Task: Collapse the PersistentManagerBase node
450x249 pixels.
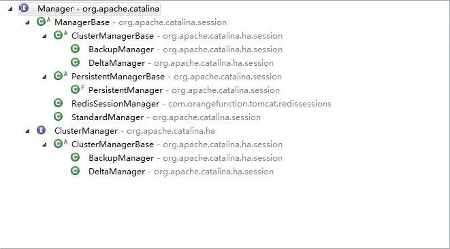Action: tap(44, 77)
